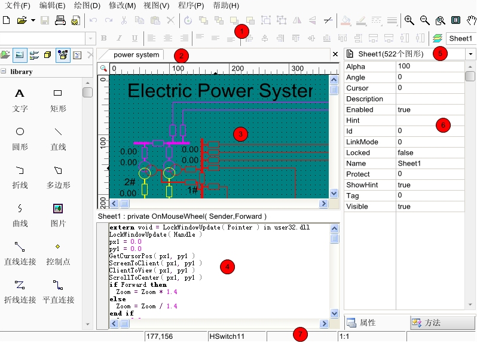Image resolution: width=477 pixels, height=346 pixels.
Task: Open the 绘图(D) menu
Action: point(87,5)
